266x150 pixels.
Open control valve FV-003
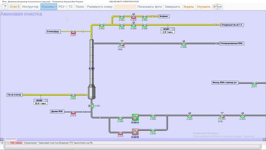[222, 115]
